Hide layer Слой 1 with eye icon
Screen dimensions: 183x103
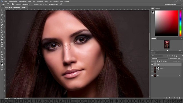click(x=152, y=72)
